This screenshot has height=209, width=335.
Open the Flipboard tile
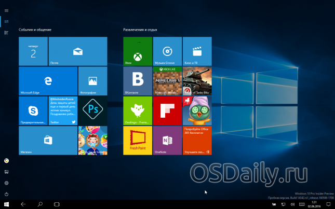167,110
